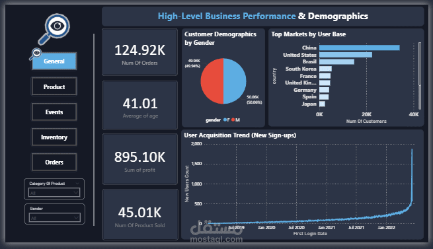Select the 895.10K Sum of profit card
Image resolution: width=433 pixels, height=249 pixels.
(140, 159)
